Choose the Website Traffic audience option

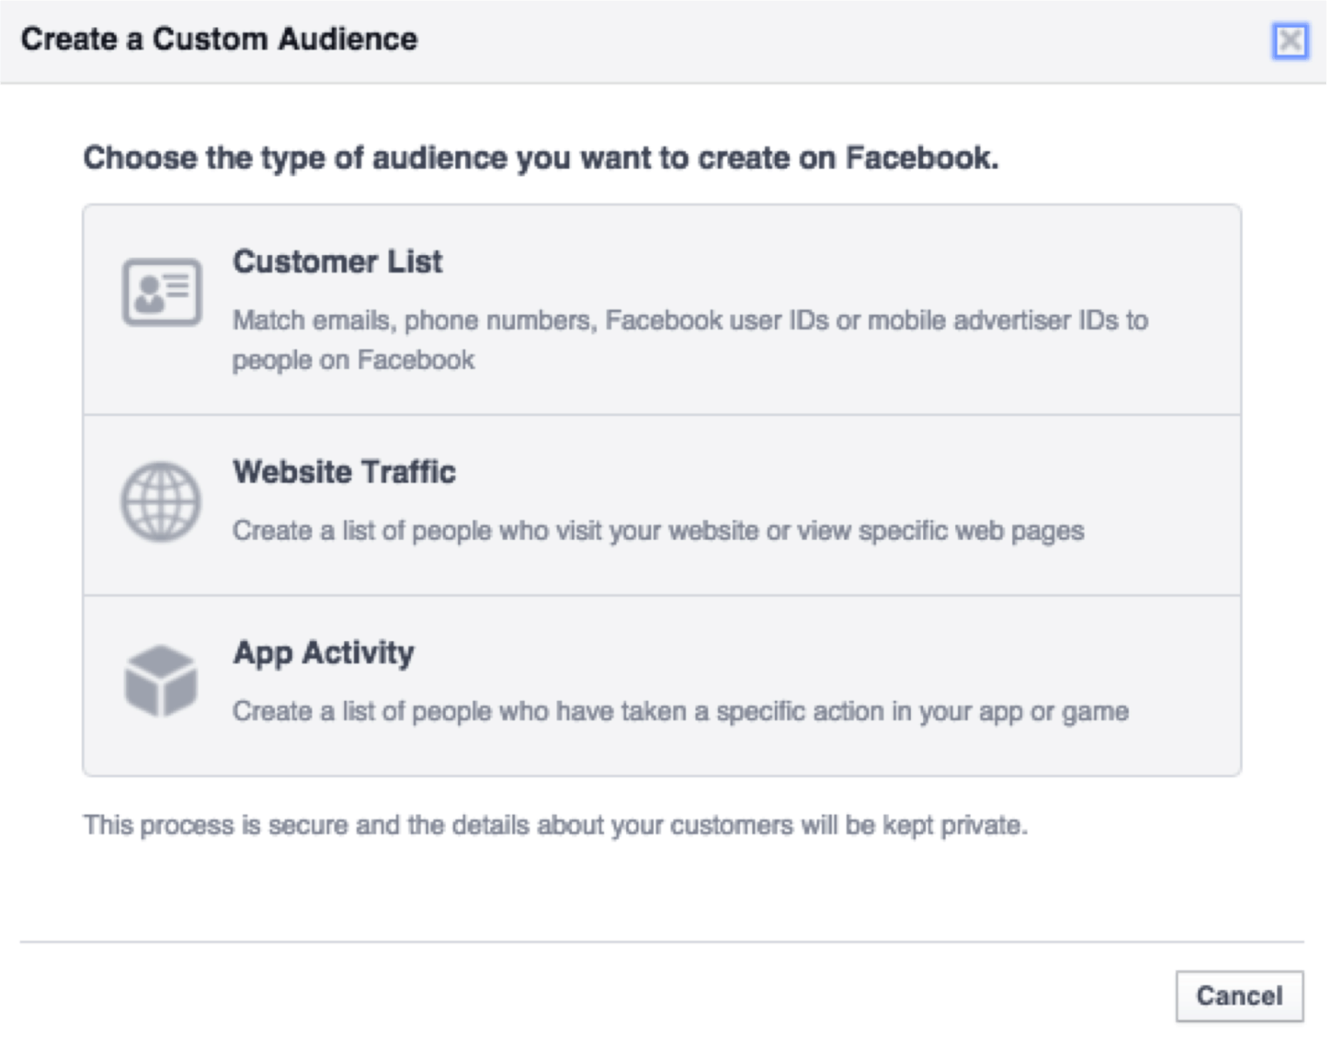click(662, 503)
